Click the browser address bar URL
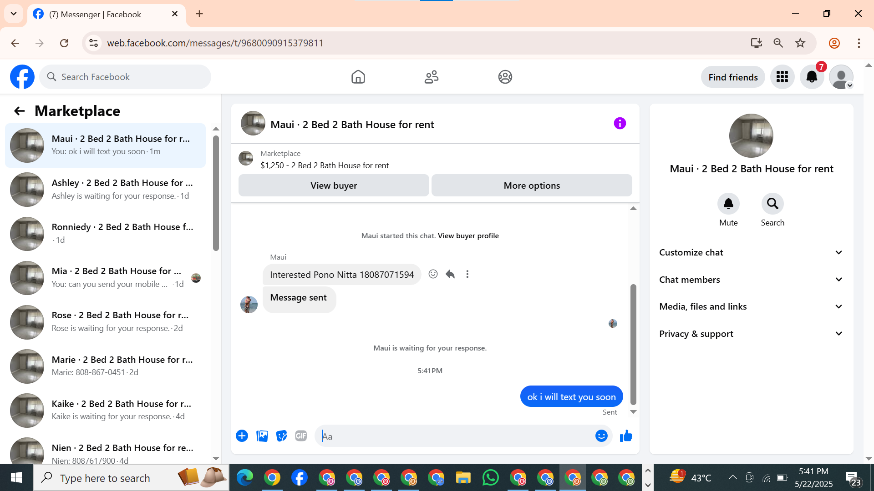 (x=215, y=43)
